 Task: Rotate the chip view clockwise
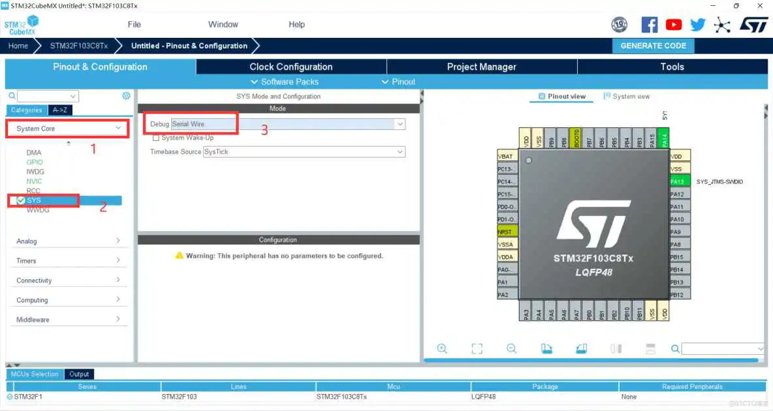(546, 348)
